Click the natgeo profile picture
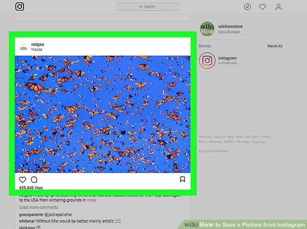 (x=24, y=47)
